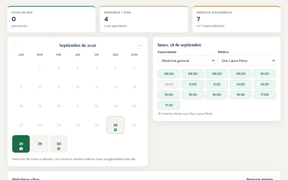This screenshot has height=180, width=288.
Task: Select September 28 on the calendar
Action: click(x=21, y=144)
